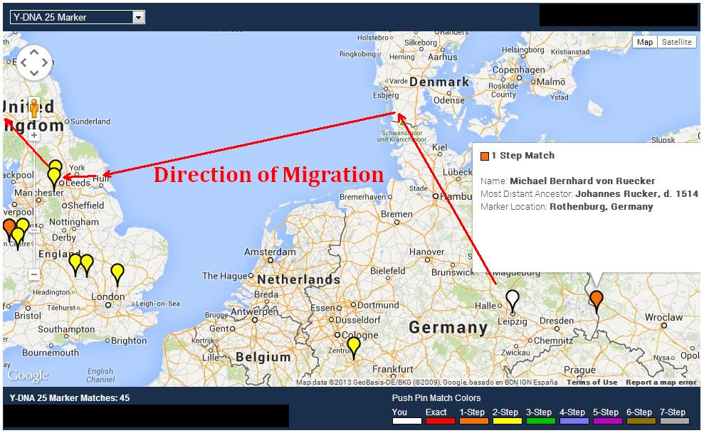Click the Prague city label
704x433 pixels.
point(579,370)
